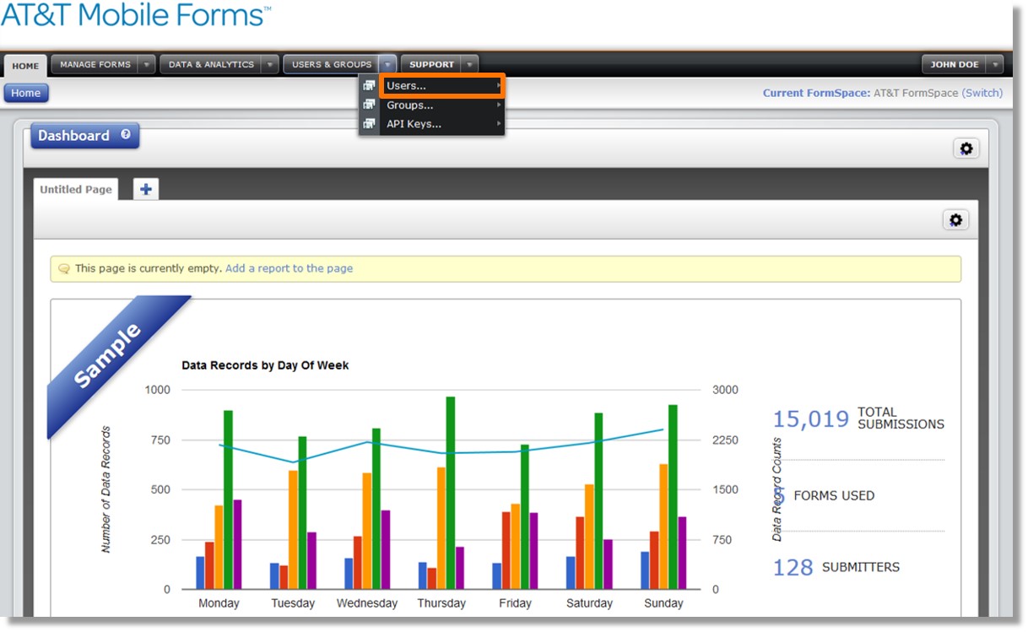Image resolution: width=1028 pixels, height=632 pixels.
Task: Click the icon beside Groups menu entry
Action: click(x=369, y=105)
